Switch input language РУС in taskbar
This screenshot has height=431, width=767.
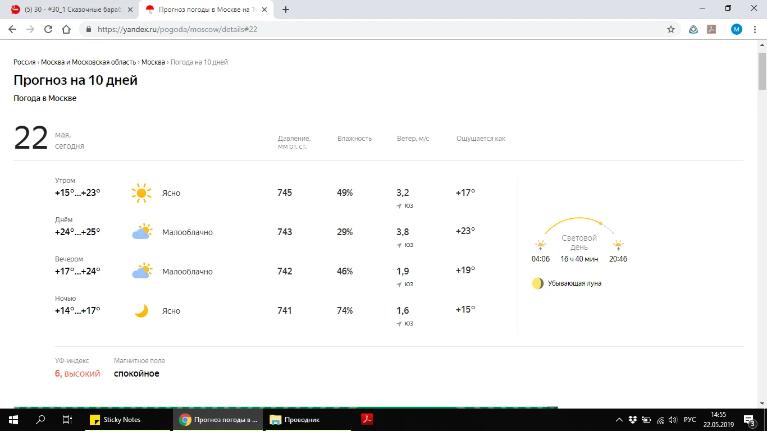tap(690, 420)
